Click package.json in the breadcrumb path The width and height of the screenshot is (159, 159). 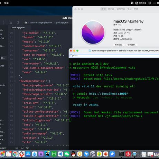62,22
